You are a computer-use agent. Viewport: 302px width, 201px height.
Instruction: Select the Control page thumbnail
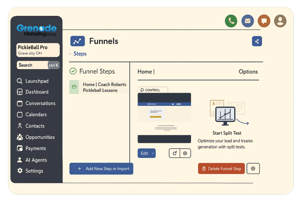click(x=164, y=118)
